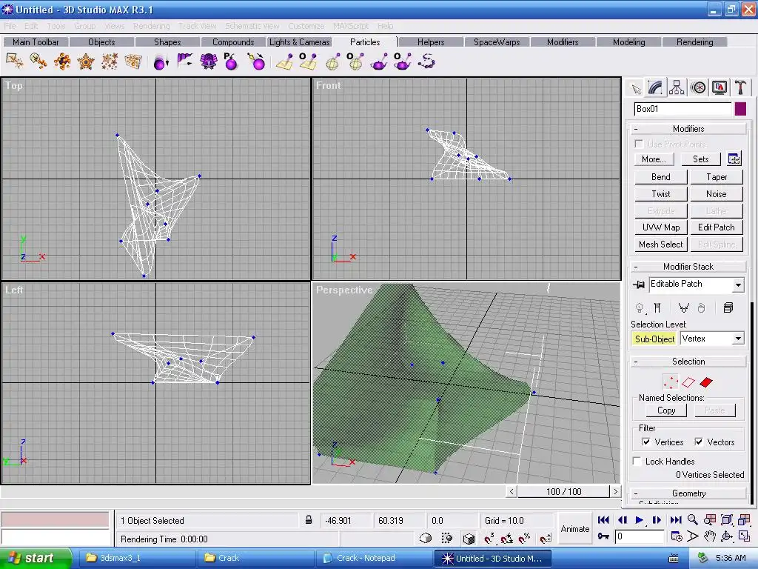This screenshot has height=569, width=758.
Task: Click the Arc Rotate viewport tool
Action: (727, 536)
